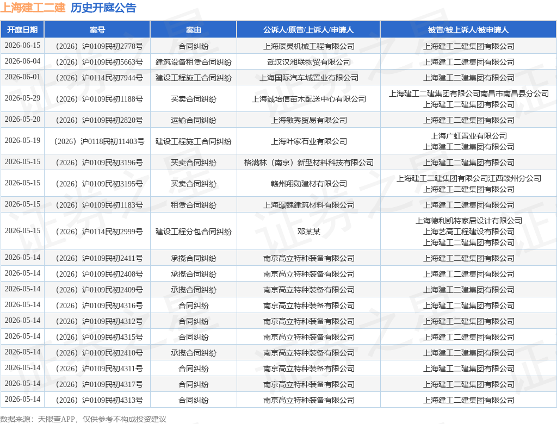
Task: Click the 被告/被上诉人/被申请人 header
Action: [468, 30]
